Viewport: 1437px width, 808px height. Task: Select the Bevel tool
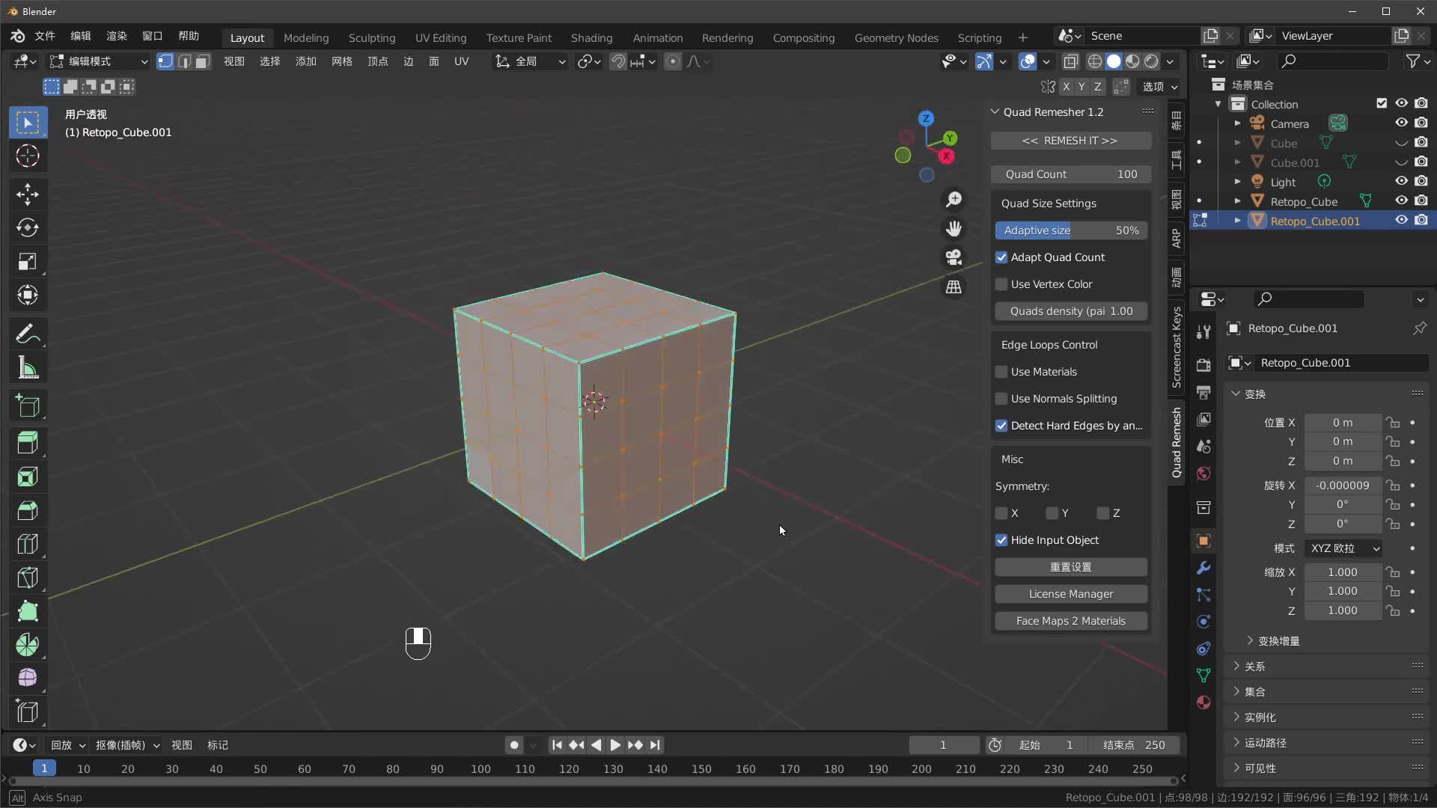tap(28, 510)
